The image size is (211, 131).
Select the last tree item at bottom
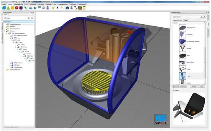(x=15, y=69)
